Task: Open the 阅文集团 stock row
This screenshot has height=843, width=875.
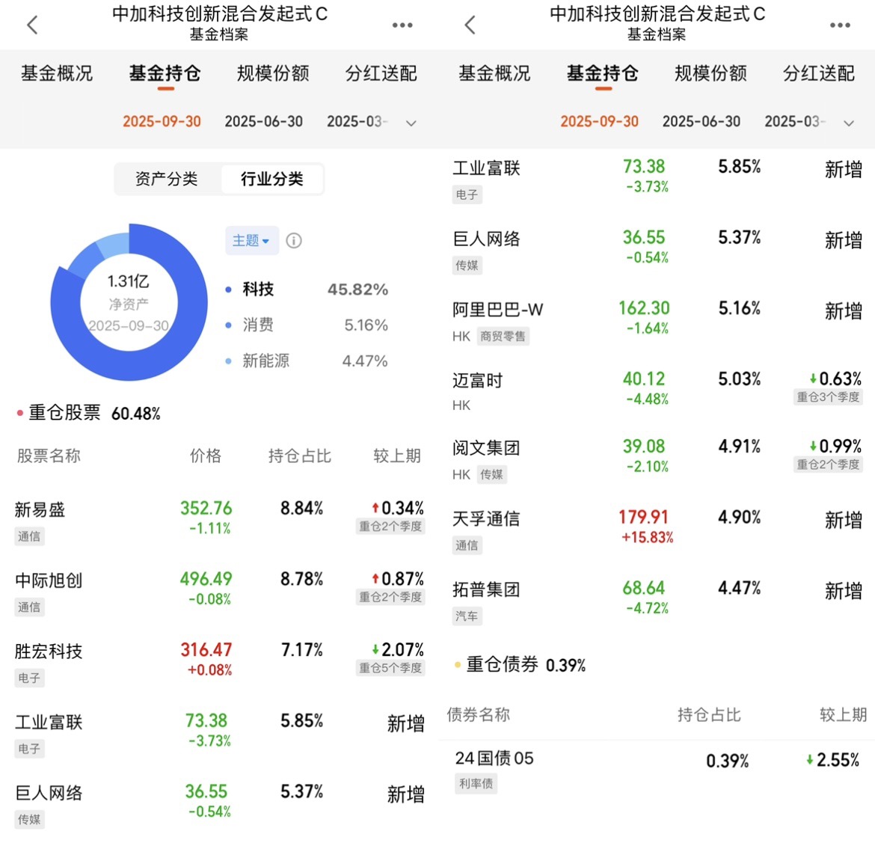Action: (x=657, y=460)
